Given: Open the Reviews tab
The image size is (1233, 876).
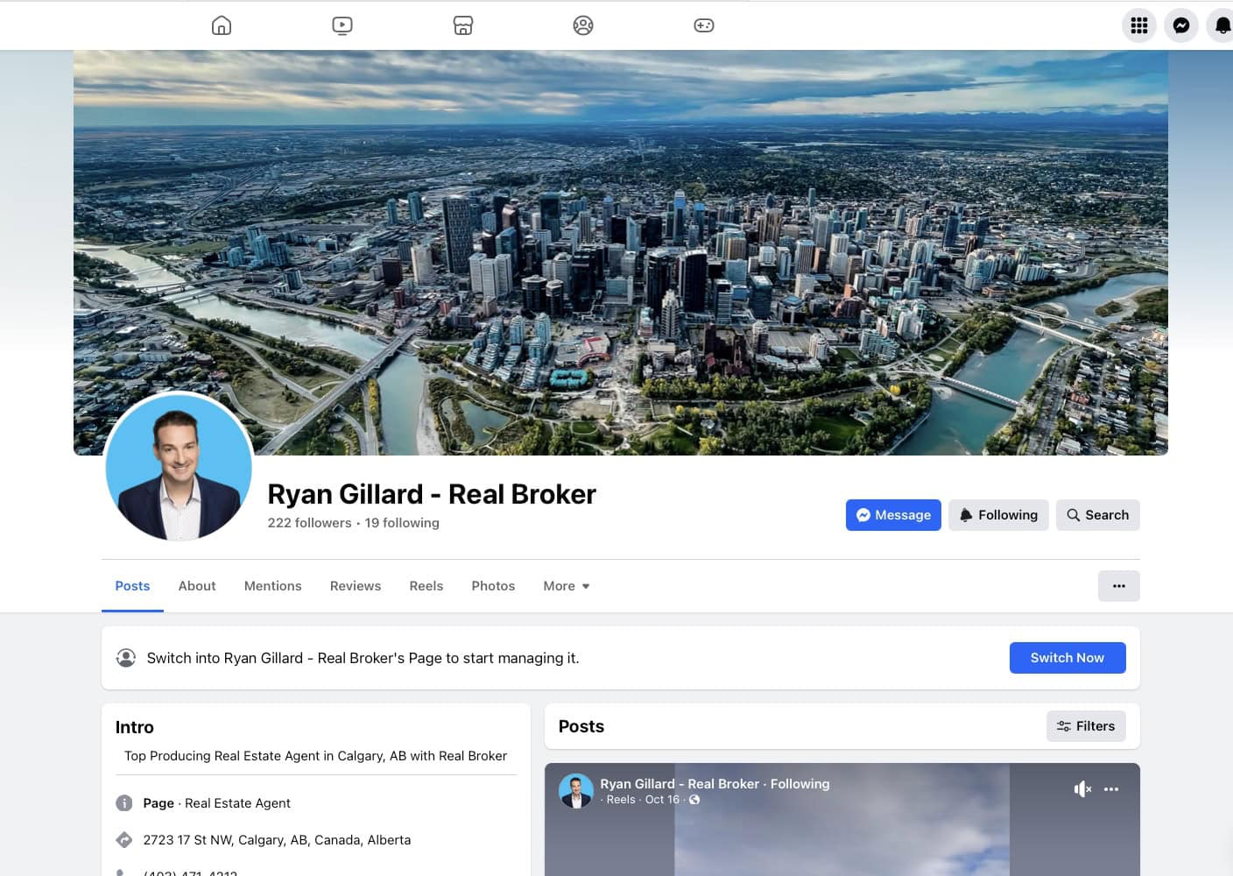Looking at the screenshot, I should (356, 586).
